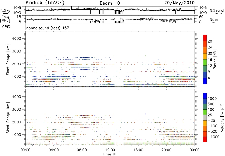Click the "60" Nave tick label
Image resolution: width=225 pixels, height=156 pixels.
point(201,17)
